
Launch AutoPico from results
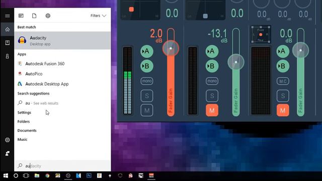click(x=62, y=74)
